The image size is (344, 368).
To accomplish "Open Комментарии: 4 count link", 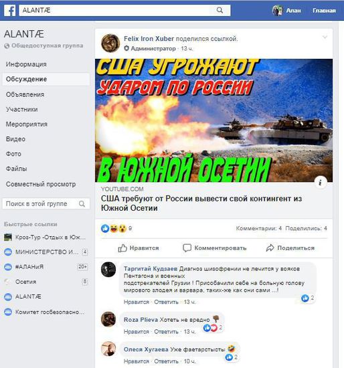I will 259,228.
